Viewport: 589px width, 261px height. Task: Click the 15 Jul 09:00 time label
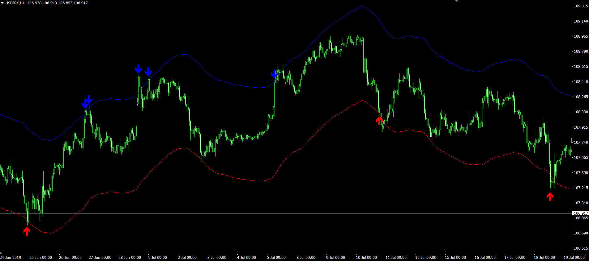455,258
